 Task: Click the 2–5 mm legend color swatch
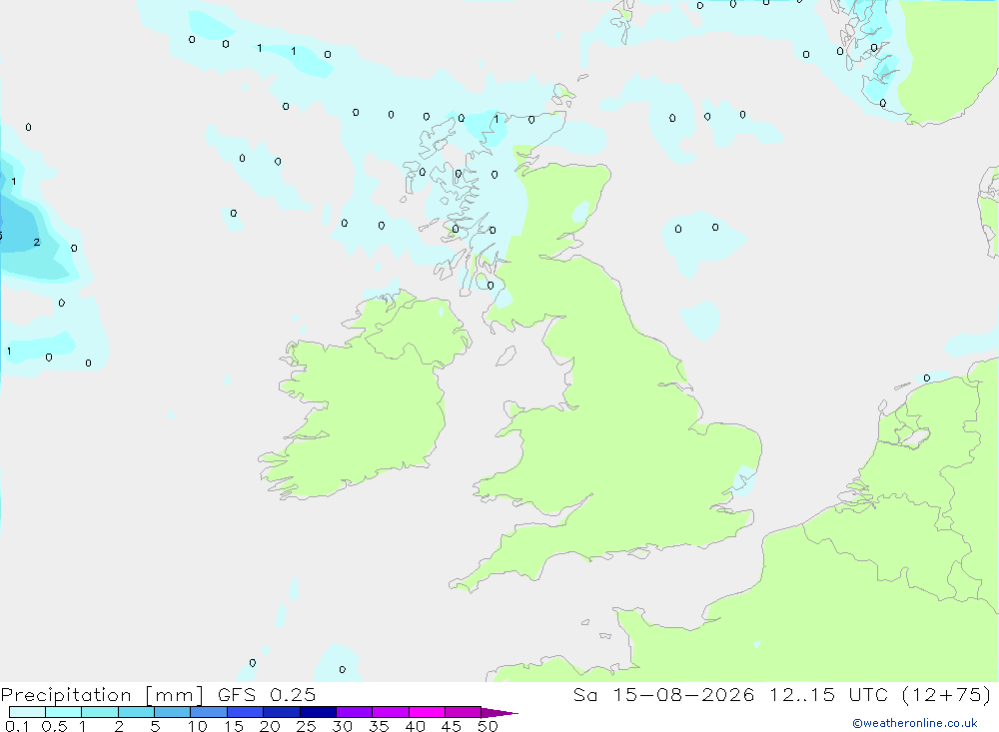tap(136, 712)
